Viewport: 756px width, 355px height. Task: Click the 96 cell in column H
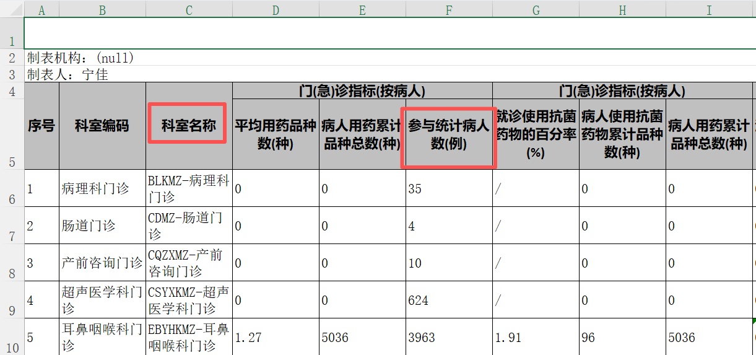(x=622, y=337)
